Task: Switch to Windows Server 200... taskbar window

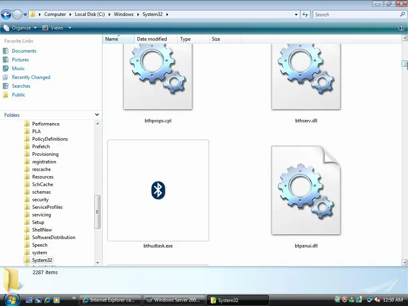Action: tap(174, 300)
